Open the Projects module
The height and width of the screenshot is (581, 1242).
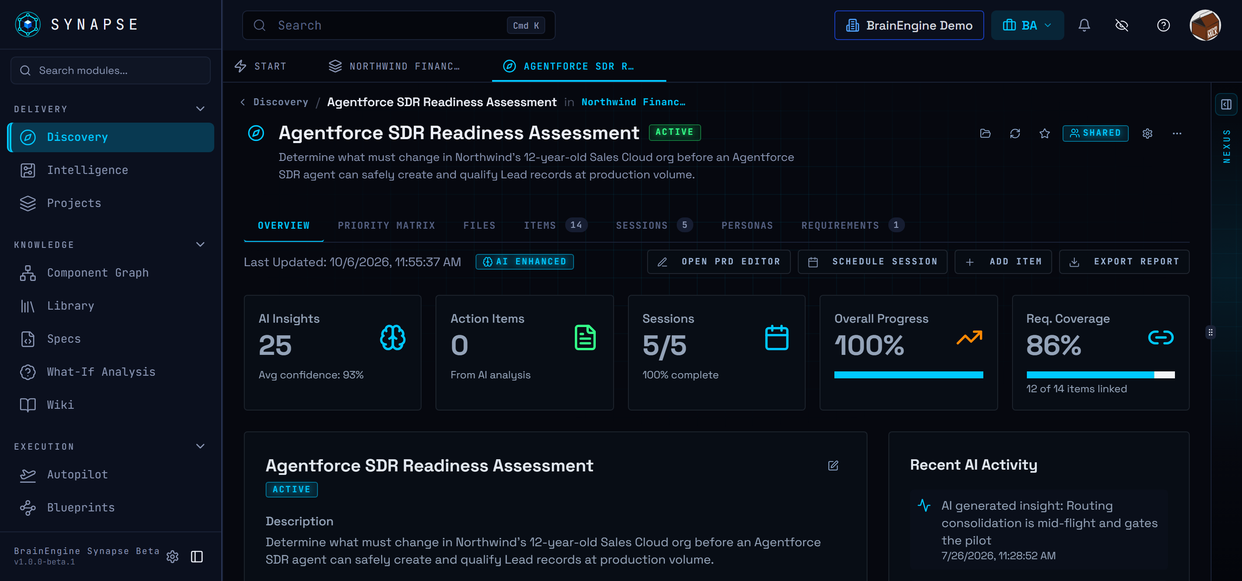(111, 203)
